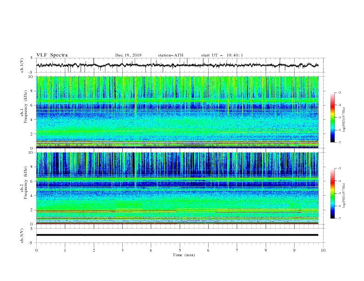The width and height of the screenshot is (364, 281).
Task: Click the 'ch.1(V)' axis label
Action: pyautogui.click(x=22, y=65)
